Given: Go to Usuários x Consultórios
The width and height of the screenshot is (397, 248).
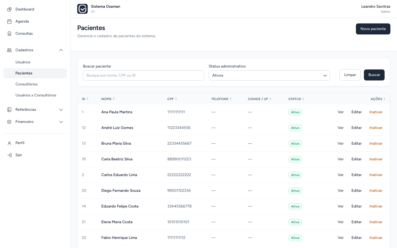Looking at the screenshot, I should tap(36, 95).
